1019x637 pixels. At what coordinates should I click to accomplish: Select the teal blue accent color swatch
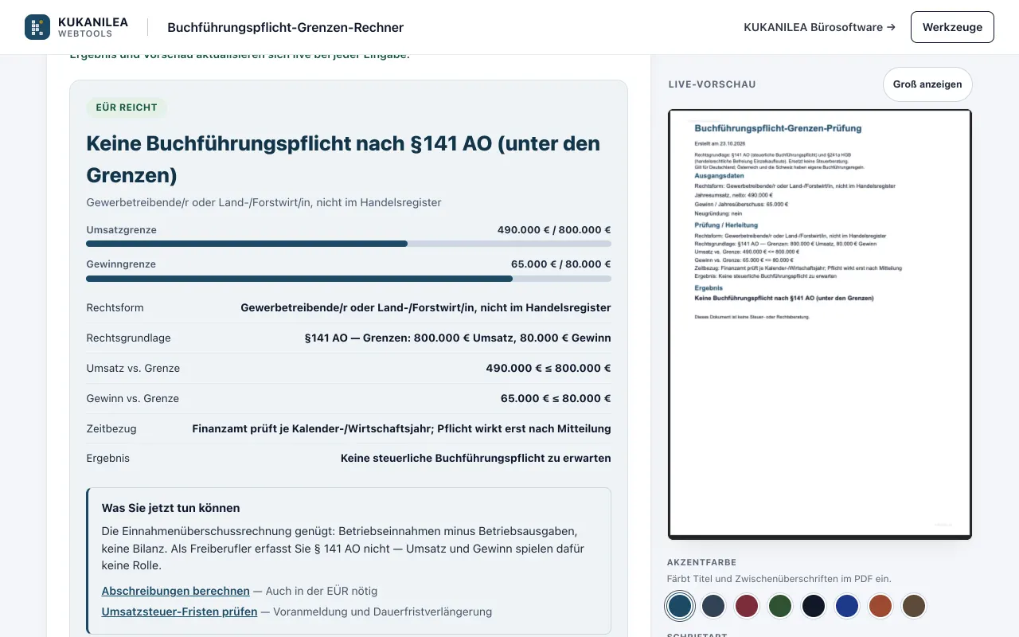[680, 607]
